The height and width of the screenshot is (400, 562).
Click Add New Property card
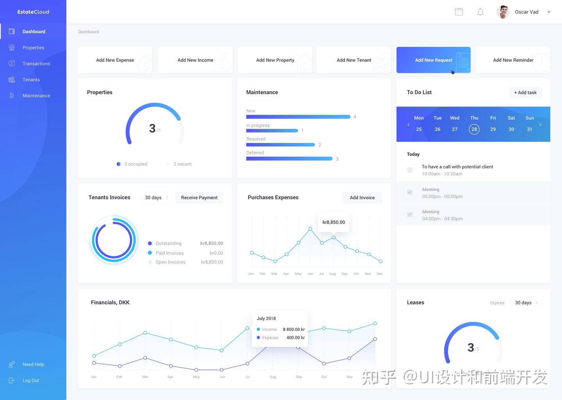tap(275, 60)
